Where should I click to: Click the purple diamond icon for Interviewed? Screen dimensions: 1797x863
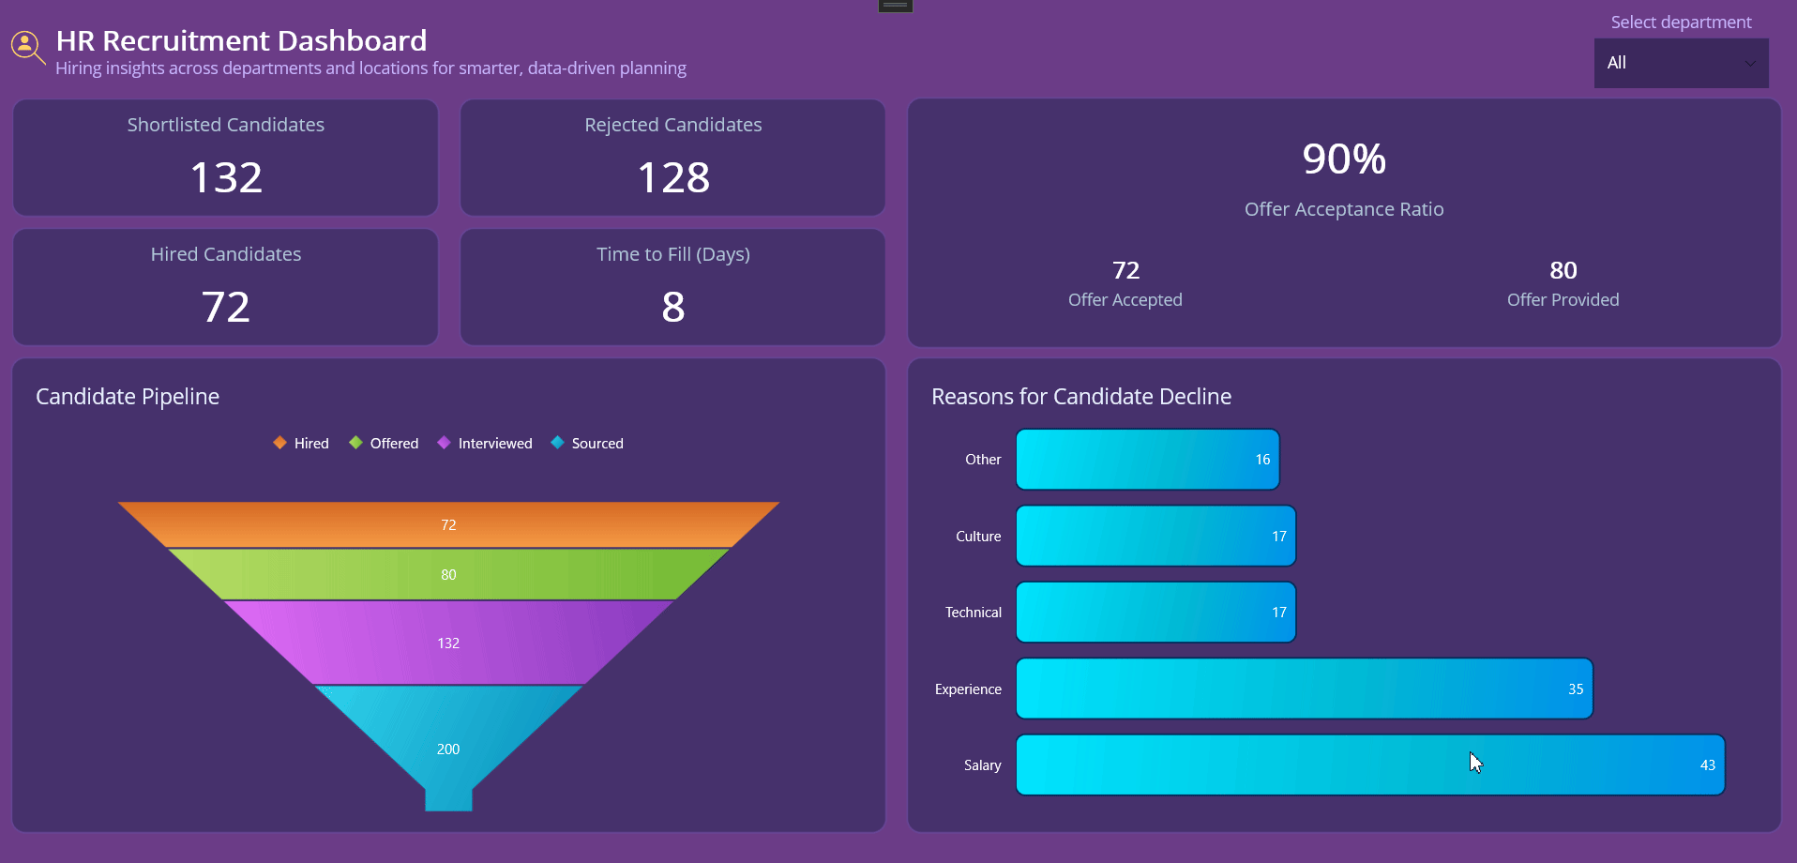click(x=443, y=443)
